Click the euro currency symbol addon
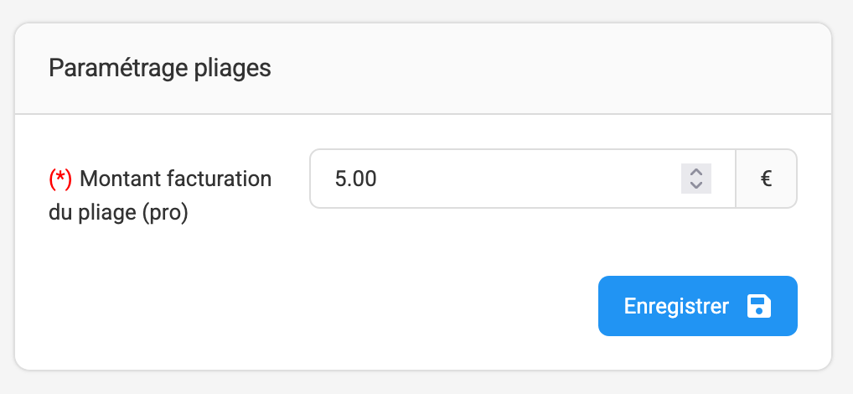 coord(767,179)
